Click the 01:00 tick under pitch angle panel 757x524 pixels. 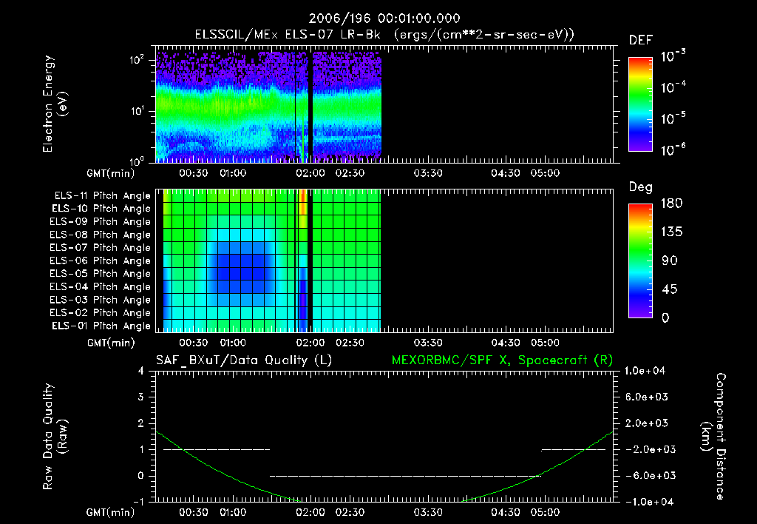pyautogui.click(x=233, y=343)
